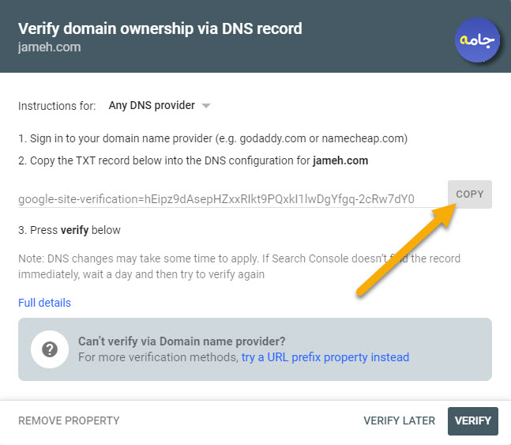Open the "Any DNS provider" selector

pyautogui.click(x=160, y=105)
